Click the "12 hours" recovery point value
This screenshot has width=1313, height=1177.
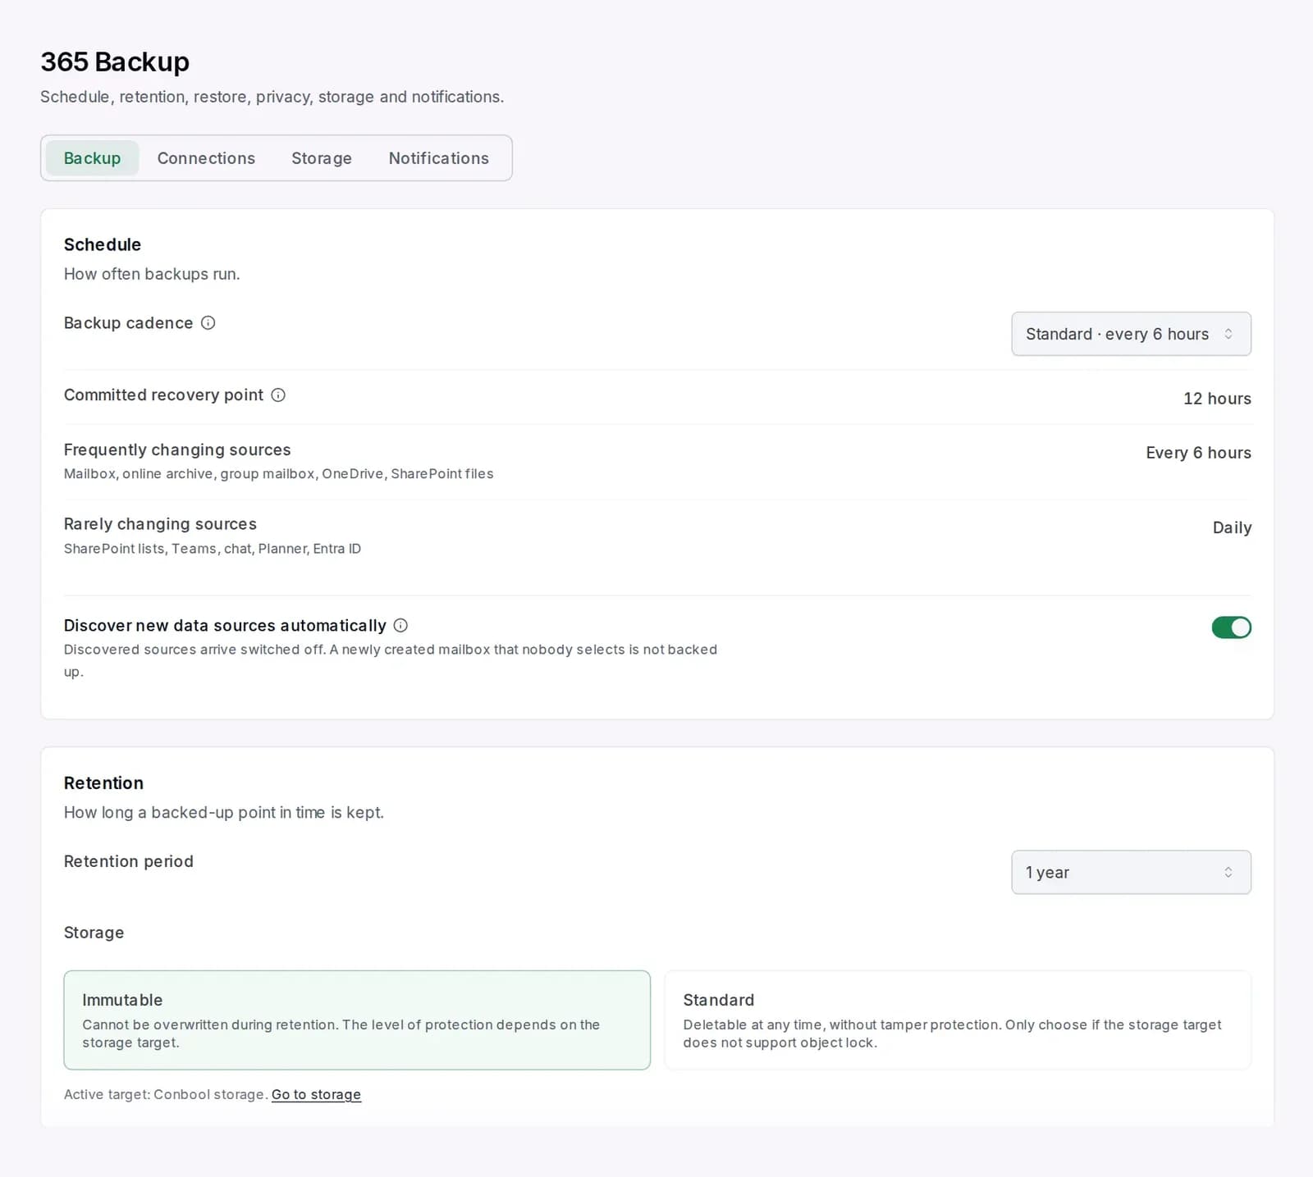tap(1217, 399)
